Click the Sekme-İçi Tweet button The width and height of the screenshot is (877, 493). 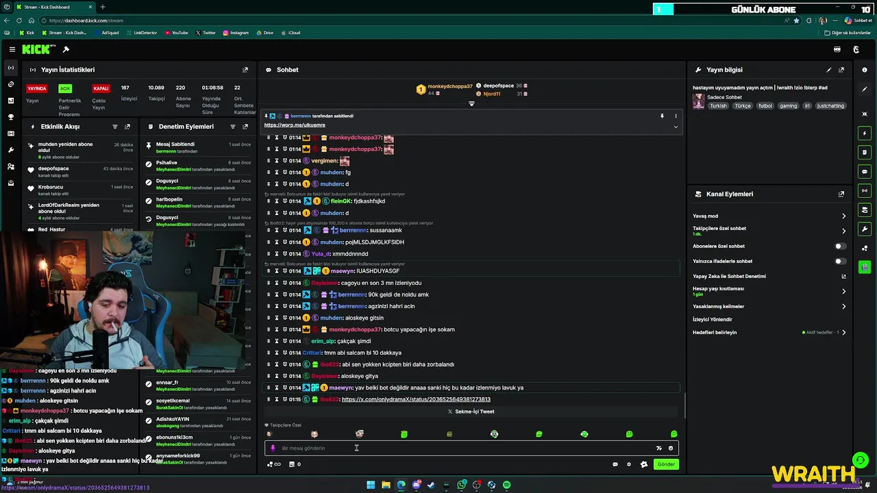[471, 412]
